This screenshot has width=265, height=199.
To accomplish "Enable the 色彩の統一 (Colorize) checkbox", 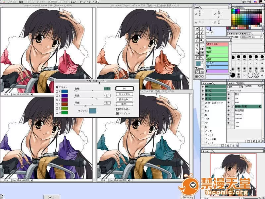I will 117,109.
